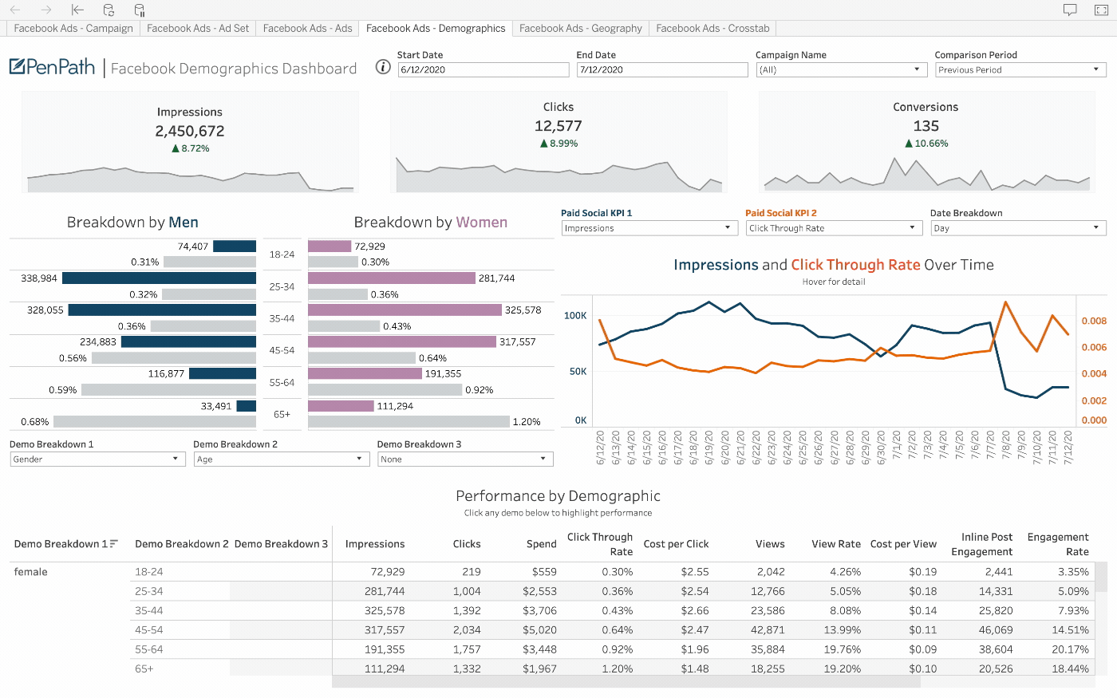This screenshot has width=1117, height=698.
Task: Open Demo Breakdown 3 None dropdown
Action: pos(465,459)
